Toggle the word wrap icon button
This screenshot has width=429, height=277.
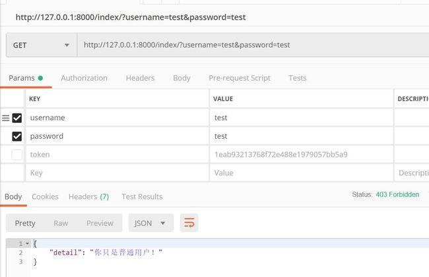[x=189, y=223]
